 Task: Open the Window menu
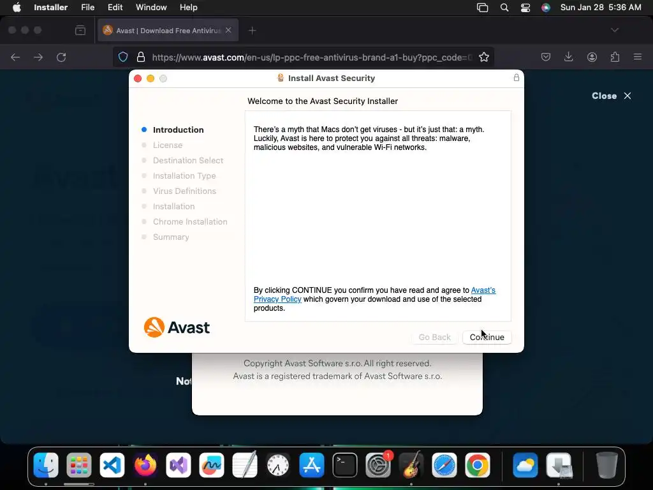pyautogui.click(x=151, y=8)
